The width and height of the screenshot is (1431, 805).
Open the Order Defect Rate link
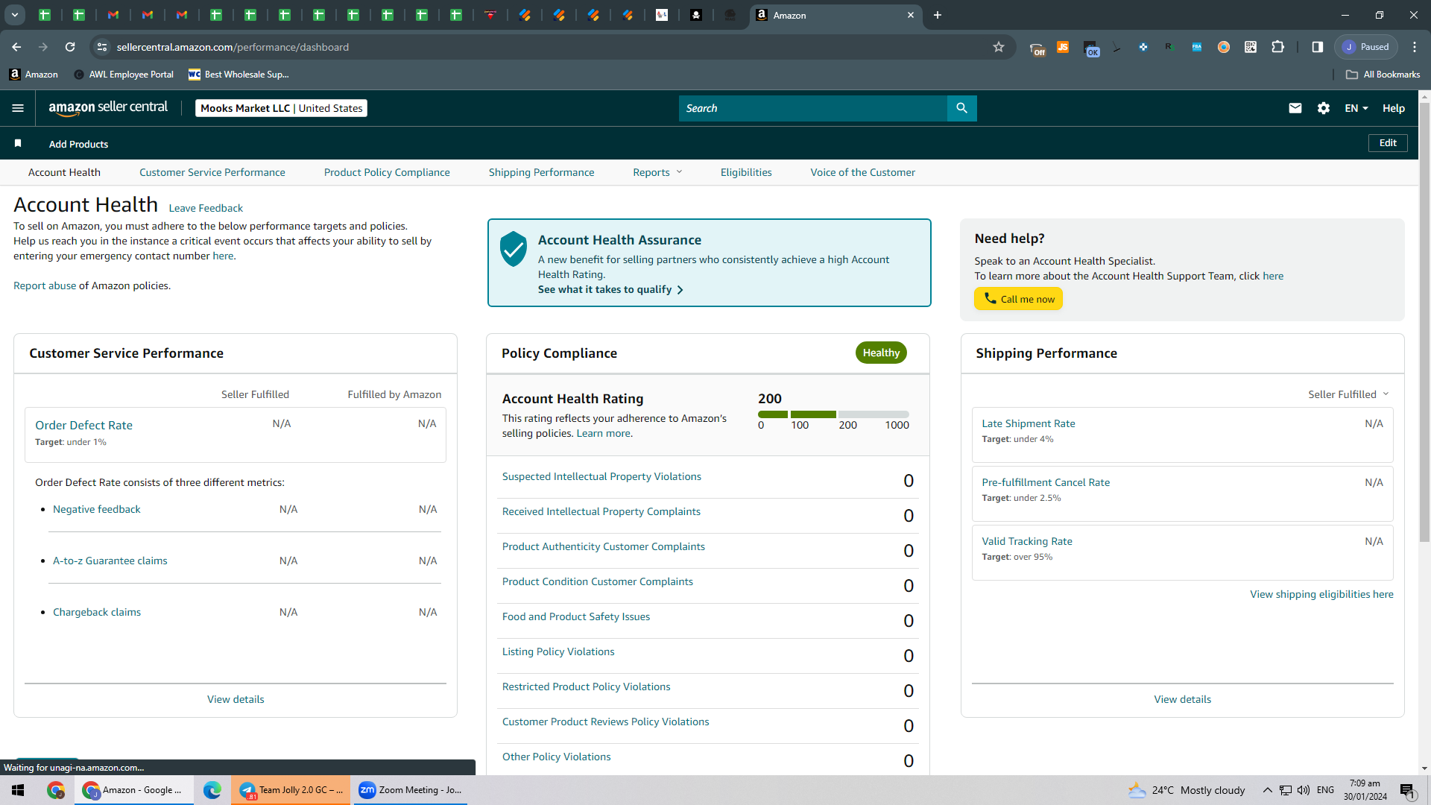point(83,425)
